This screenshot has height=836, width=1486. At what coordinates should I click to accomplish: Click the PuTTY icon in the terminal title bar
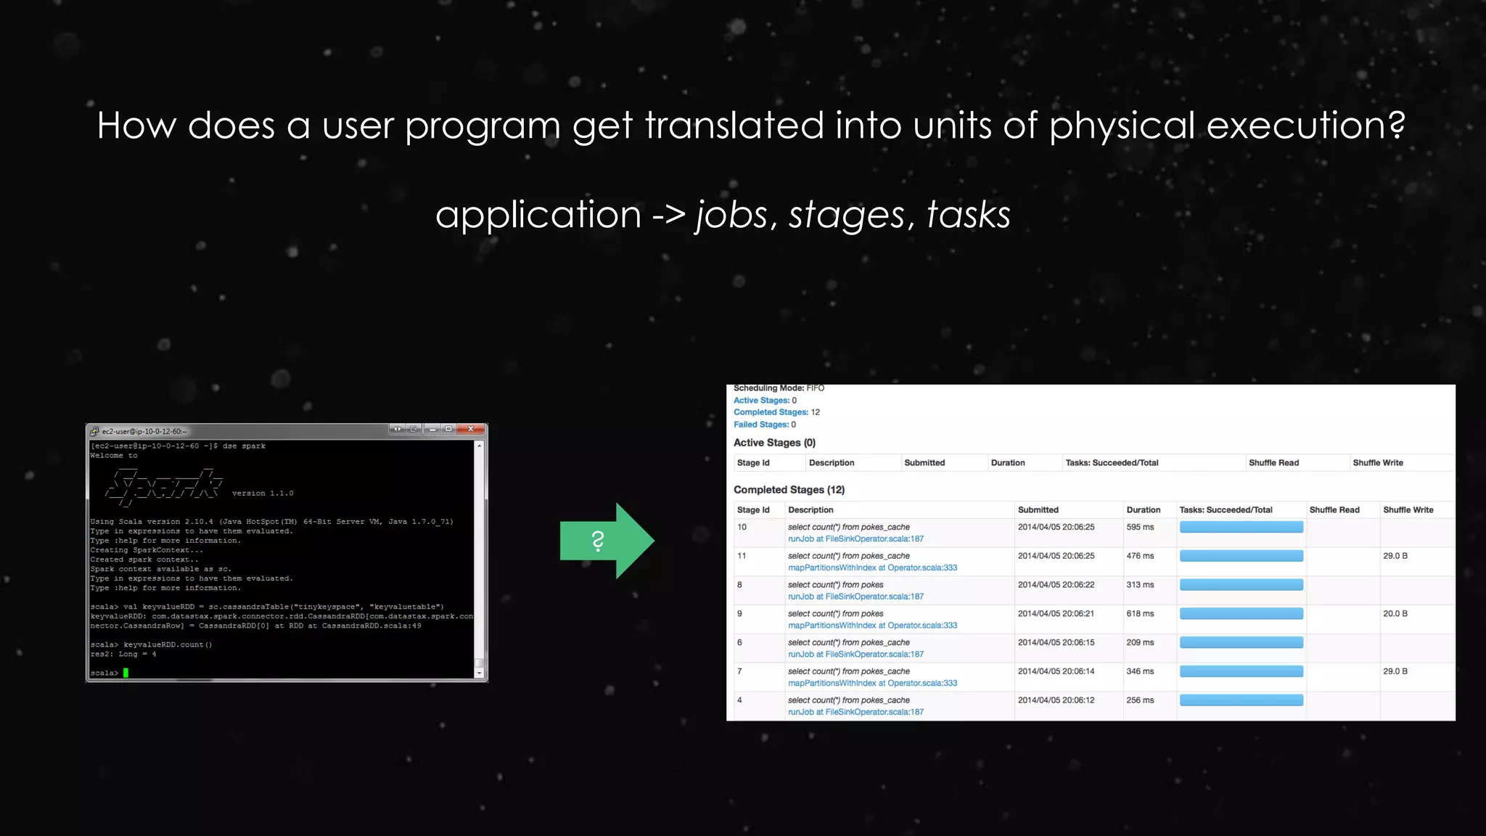pyautogui.click(x=94, y=431)
